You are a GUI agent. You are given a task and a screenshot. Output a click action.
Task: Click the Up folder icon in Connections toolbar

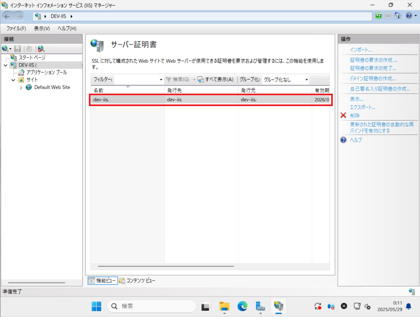pos(29,49)
